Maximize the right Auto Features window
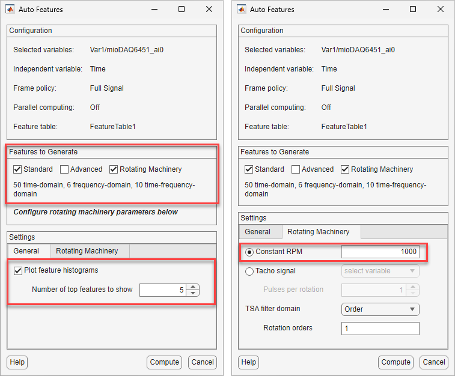Screen dimensions: 455x376 click(413, 9)
